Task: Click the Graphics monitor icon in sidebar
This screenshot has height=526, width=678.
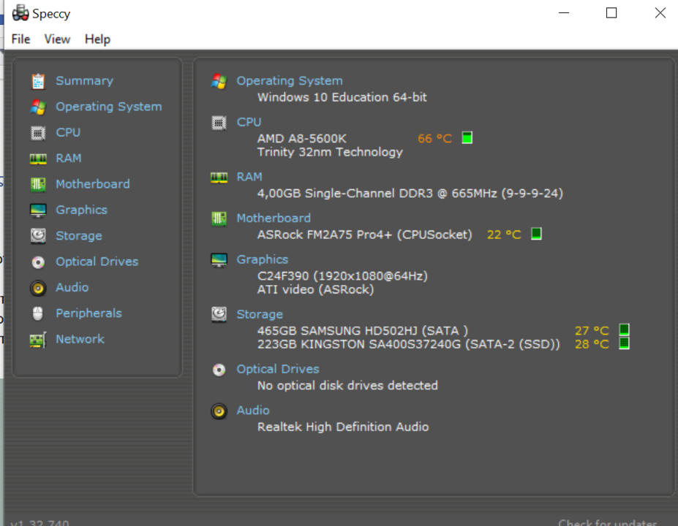Action: (x=38, y=210)
